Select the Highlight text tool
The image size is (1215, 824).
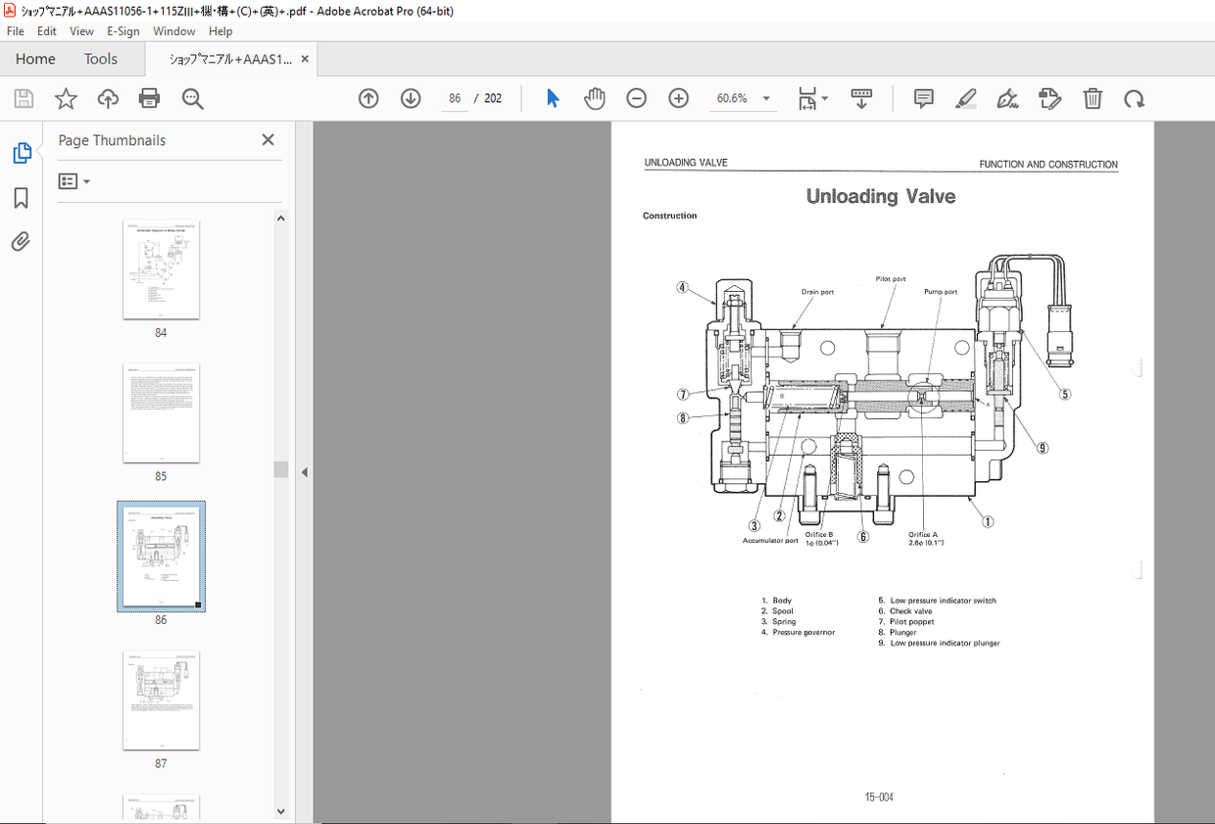965,98
